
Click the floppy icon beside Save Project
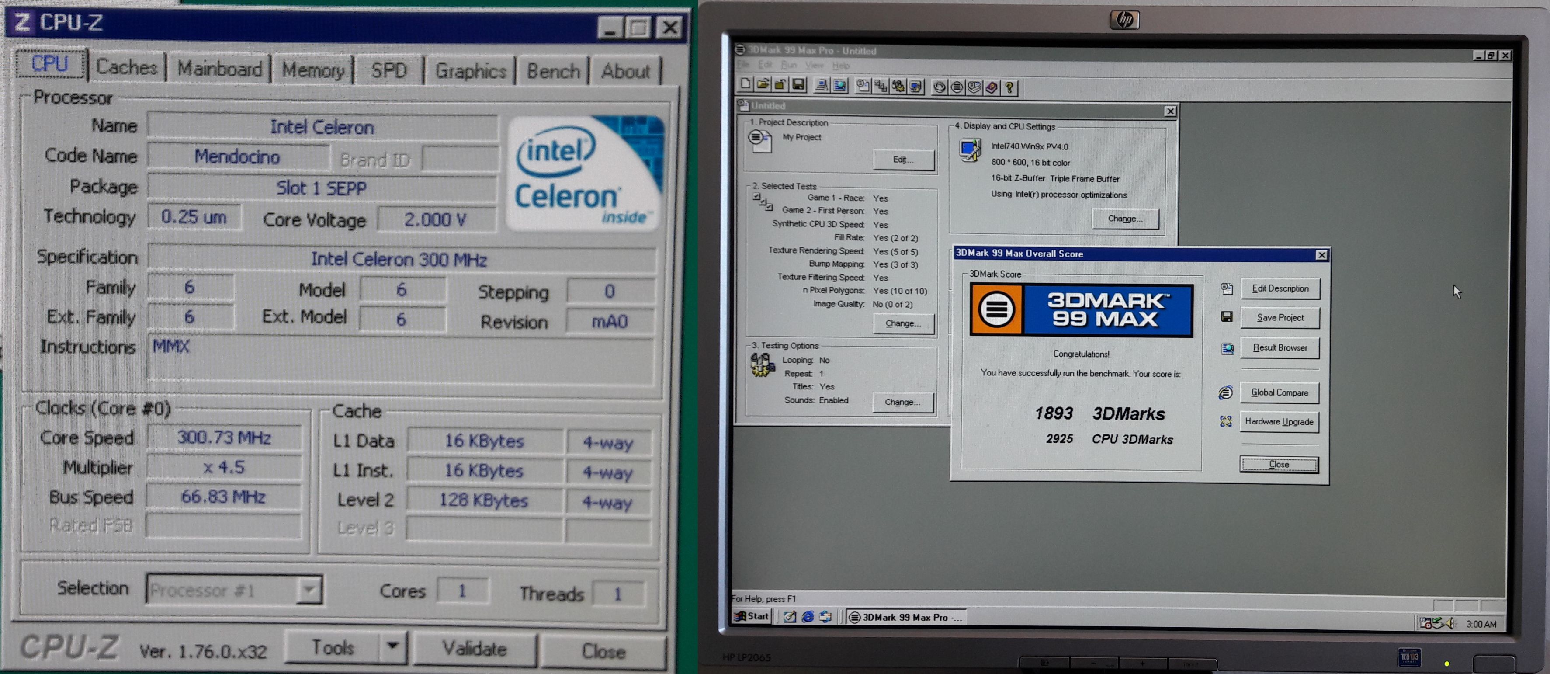click(1226, 317)
